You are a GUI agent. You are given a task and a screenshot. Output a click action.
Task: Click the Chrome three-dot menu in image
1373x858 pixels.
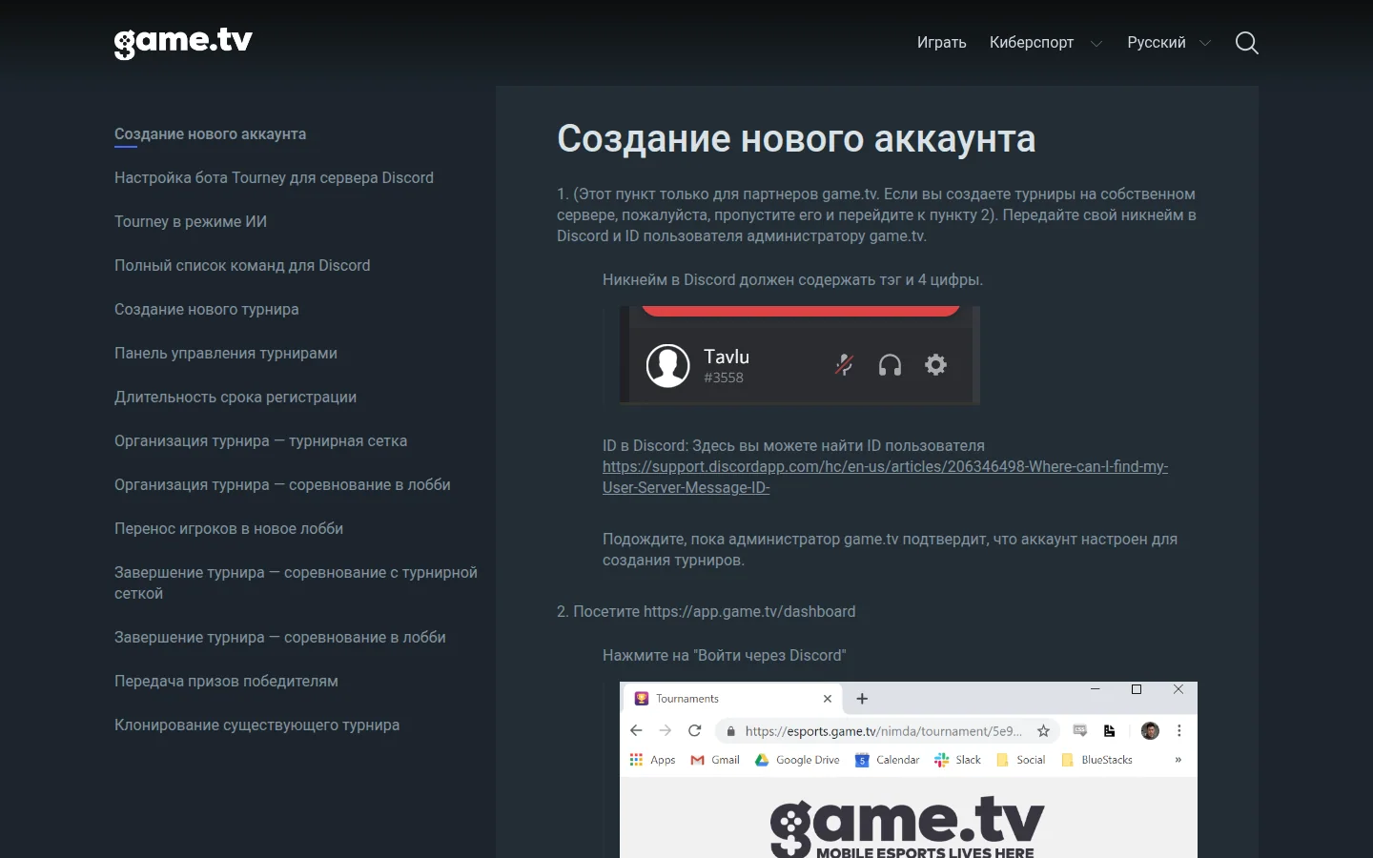(x=1179, y=731)
